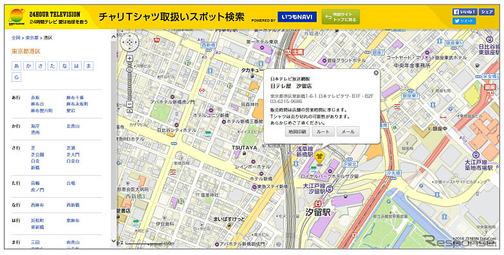504x255 pixels.
Task: Click the ルート button in popup
Action: point(322,131)
